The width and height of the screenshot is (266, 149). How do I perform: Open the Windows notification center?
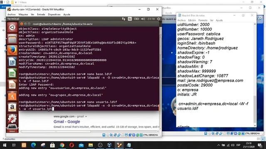(260, 145)
